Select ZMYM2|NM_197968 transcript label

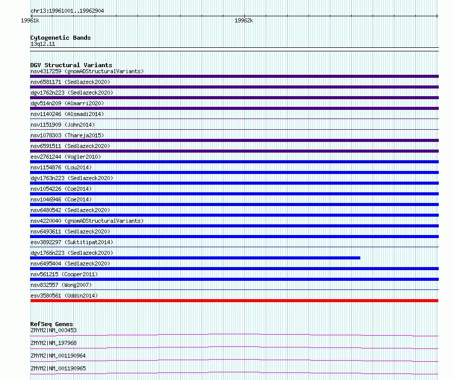tap(53, 343)
